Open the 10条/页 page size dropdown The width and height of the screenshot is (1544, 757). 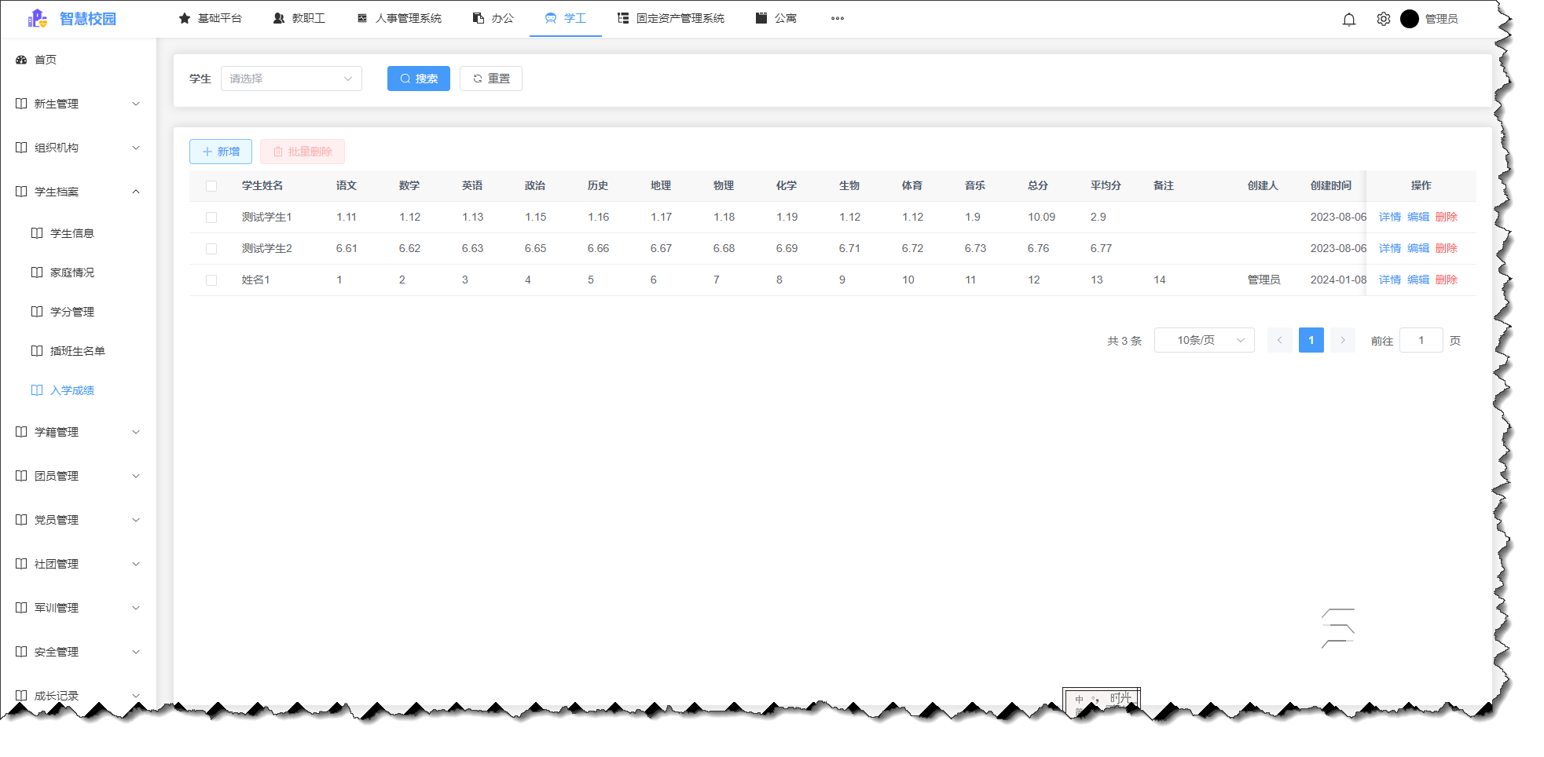click(1204, 340)
